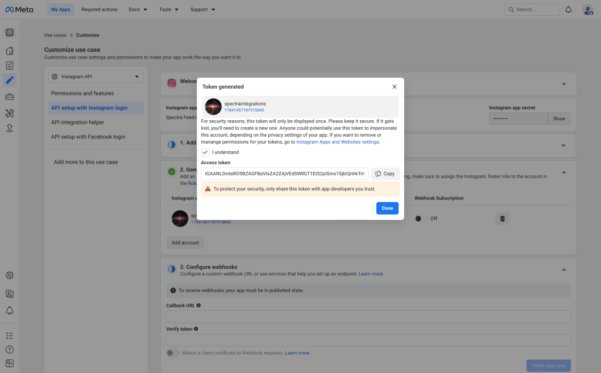Image resolution: width=601 pixels, height=373 pixels.
Task: Select the pencil Use cases icon in sidebar
Action: tap(9, 80)
